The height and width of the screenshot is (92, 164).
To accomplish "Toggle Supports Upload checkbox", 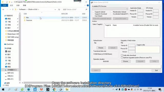I will 93,12.
